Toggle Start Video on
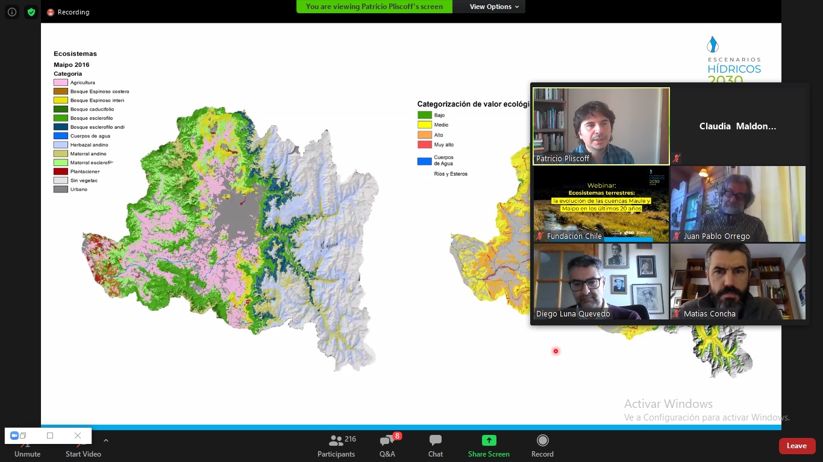 point(83,450)
